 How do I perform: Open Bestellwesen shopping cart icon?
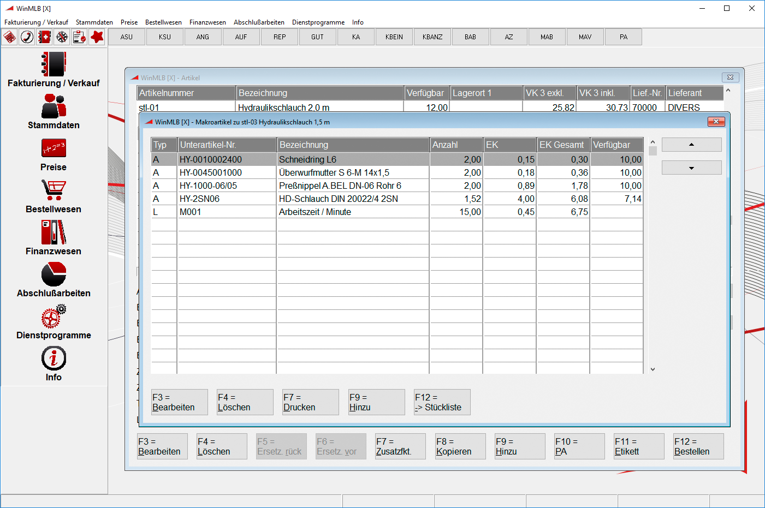[x=54, y=190]
